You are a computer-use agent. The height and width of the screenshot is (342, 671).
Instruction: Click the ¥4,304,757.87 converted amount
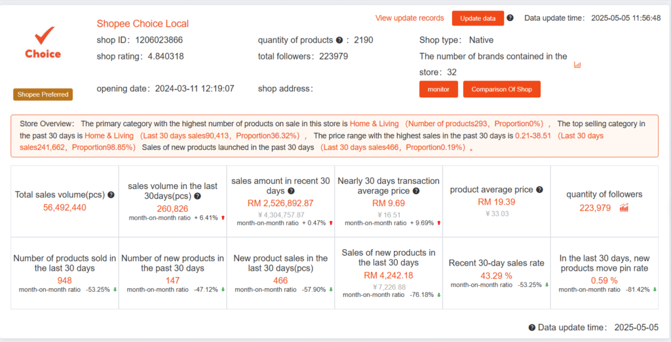[280, 214]
